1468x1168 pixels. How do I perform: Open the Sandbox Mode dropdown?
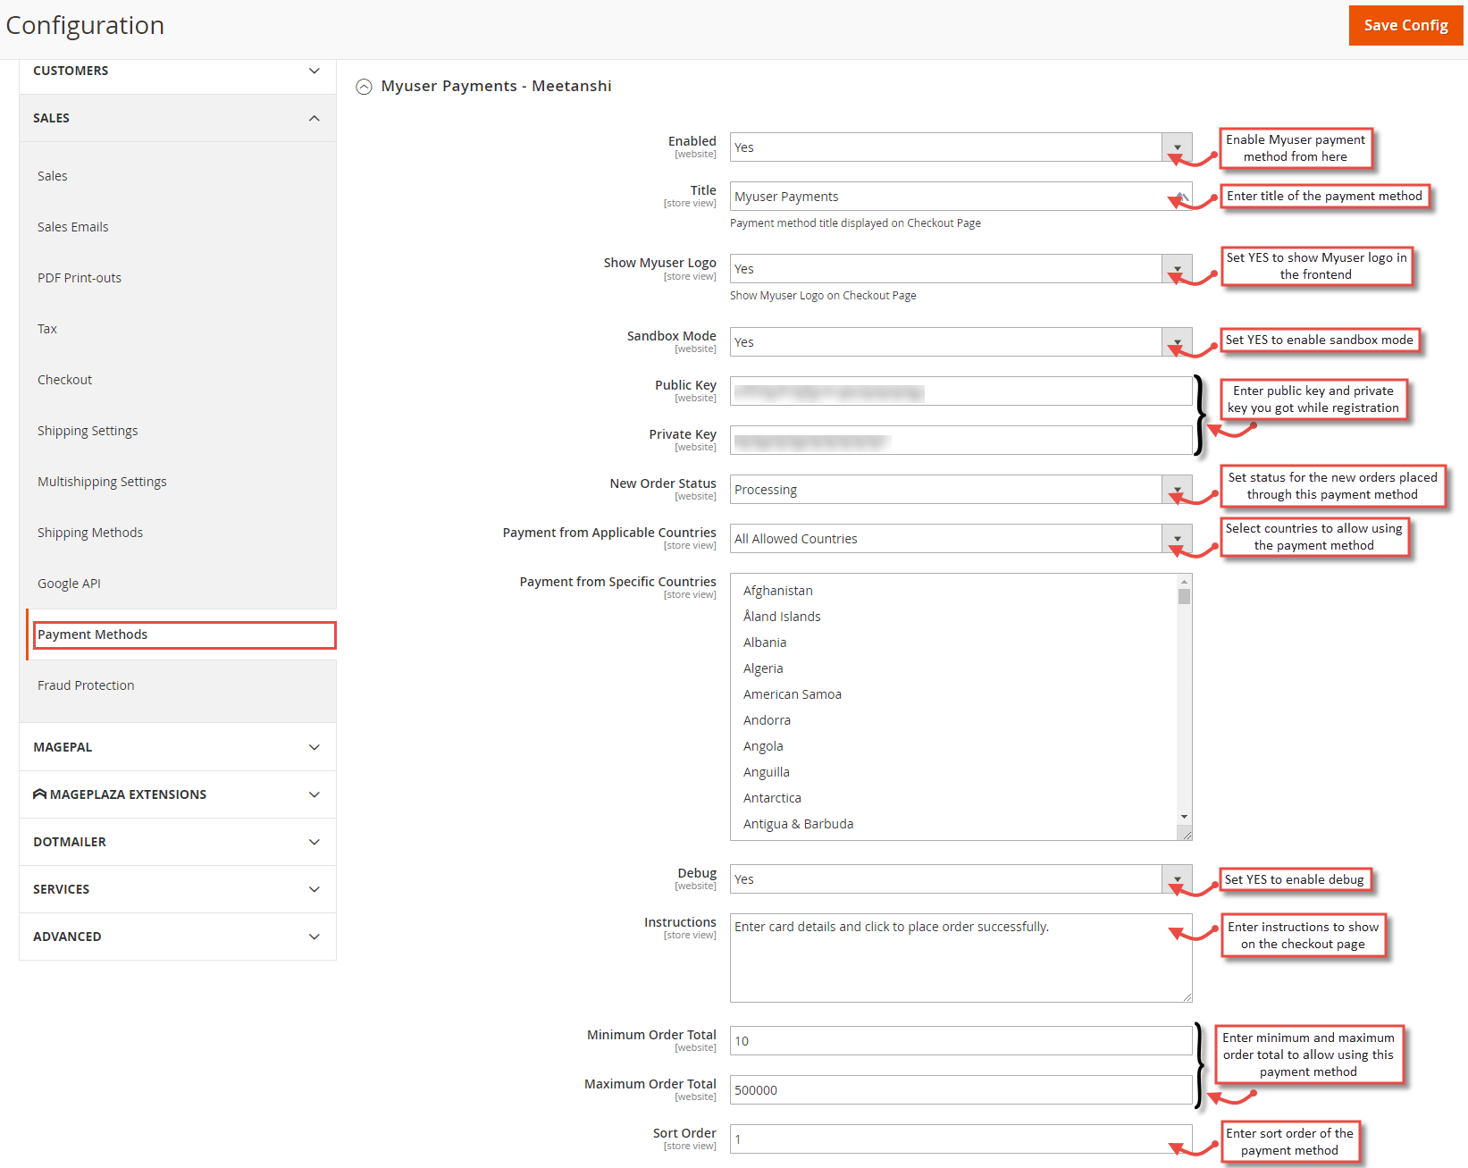(960, 342)
